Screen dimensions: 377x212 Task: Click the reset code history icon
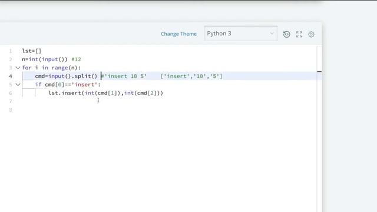(x=286, y=34)
